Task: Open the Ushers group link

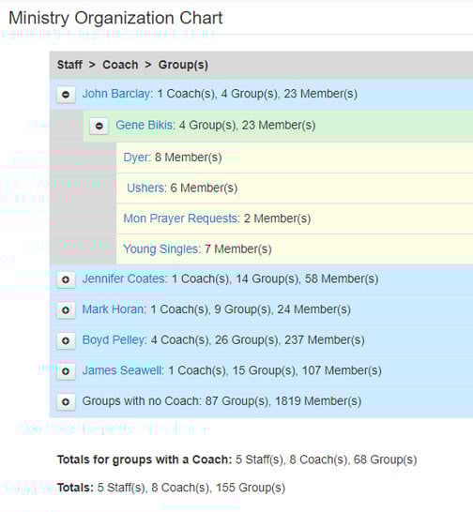Action: pos(146,188)
